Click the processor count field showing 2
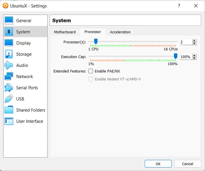Screen dimensions: 205x171 tap(186, 42)
